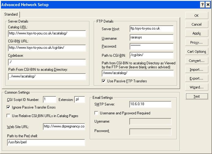Click into the Catalog URL field
212x154 pixels.
[47, 34]
